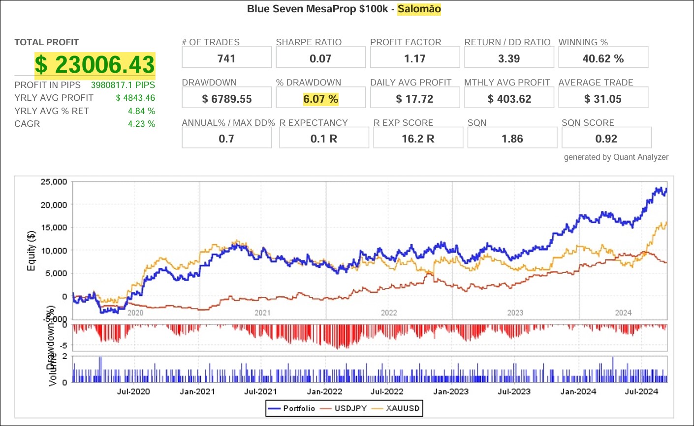Select the Jan-2021 x-axis label
The image size is (694, 426).
pyautogui.click(x=197, y=392)
